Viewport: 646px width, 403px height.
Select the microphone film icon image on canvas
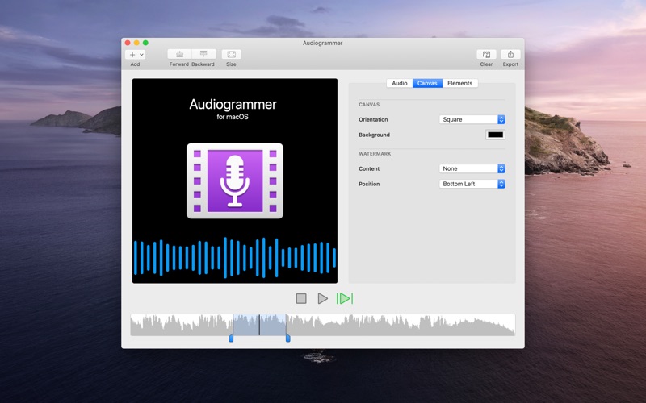point(235,181)
